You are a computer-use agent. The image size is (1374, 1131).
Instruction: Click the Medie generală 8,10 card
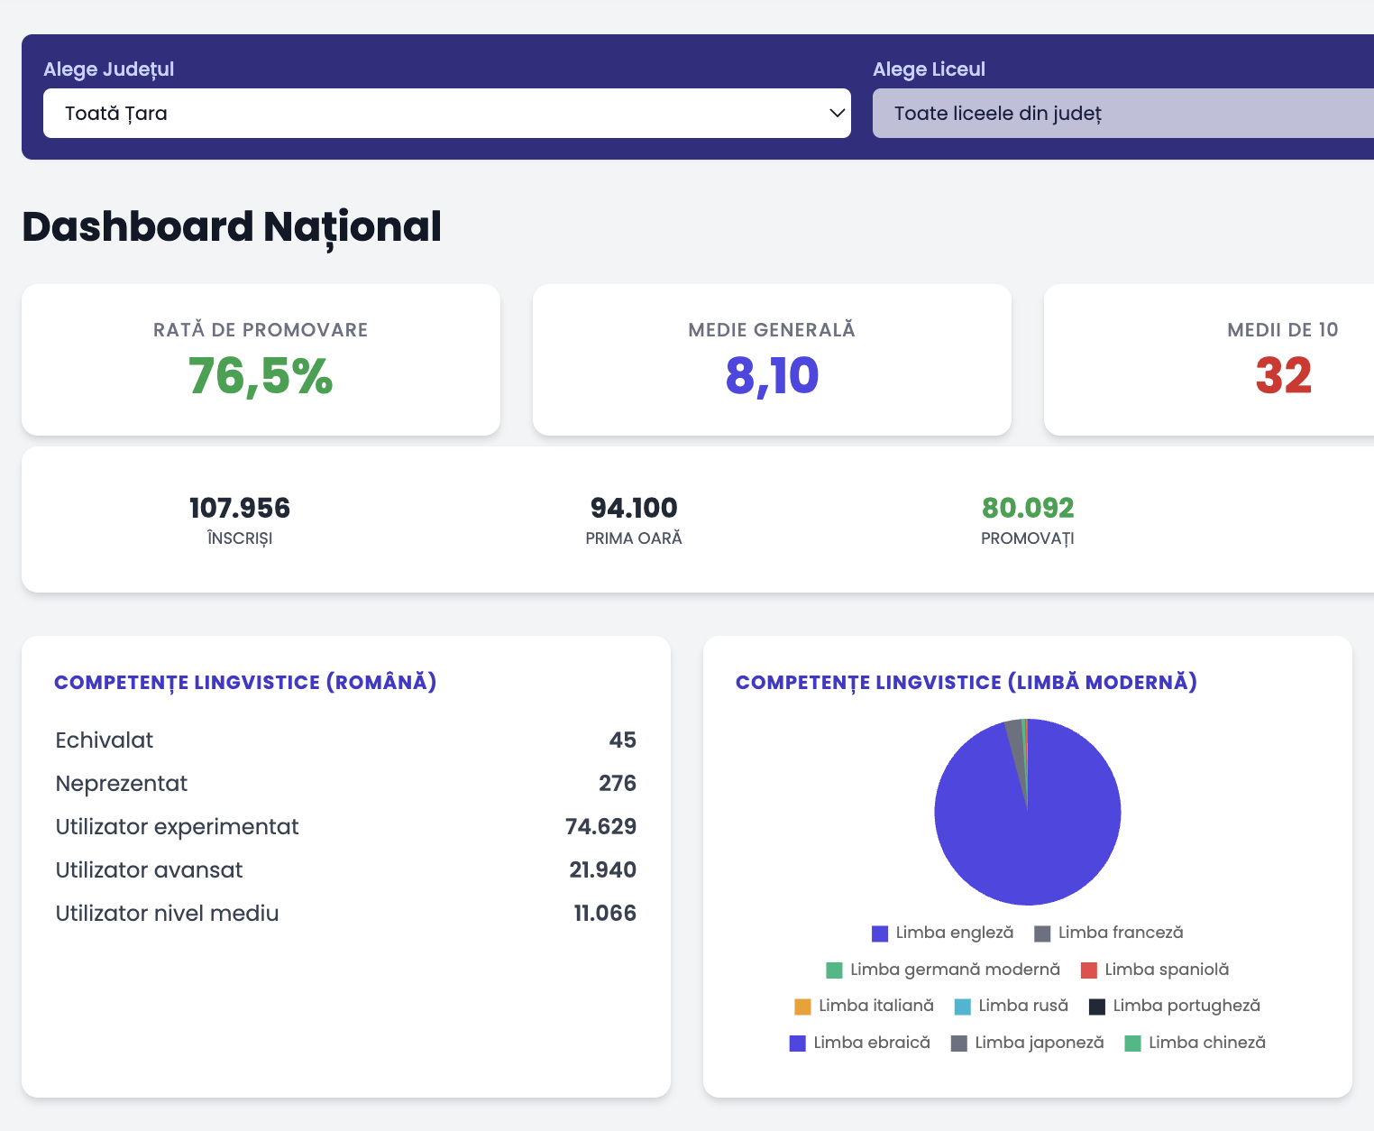pyautogui.click(x=772, y=360)
